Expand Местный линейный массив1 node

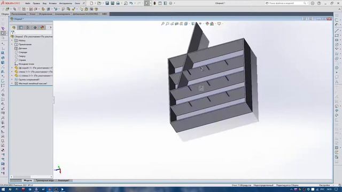pyautogui.click(x=12, y=83)
